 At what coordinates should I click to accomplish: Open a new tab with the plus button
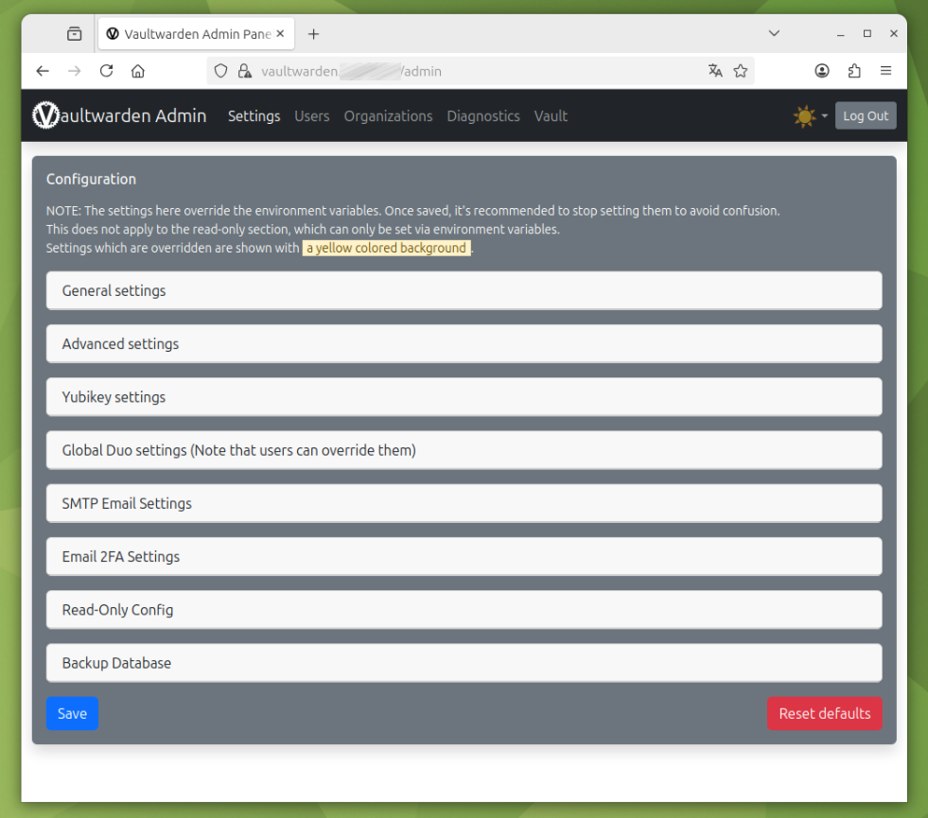(314, 34)
